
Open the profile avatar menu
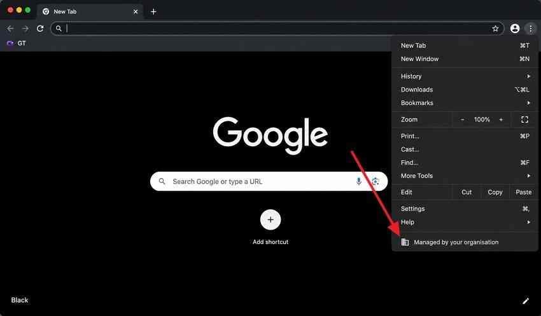click(x=515, y=29)
